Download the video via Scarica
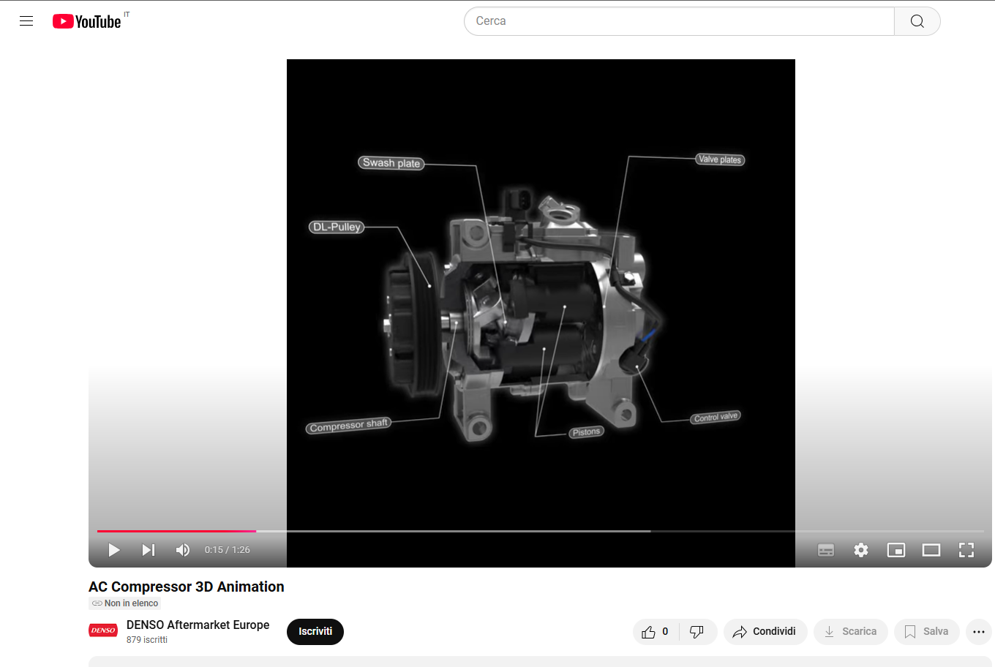Viewport: 995px width, 667px height. 851,632
